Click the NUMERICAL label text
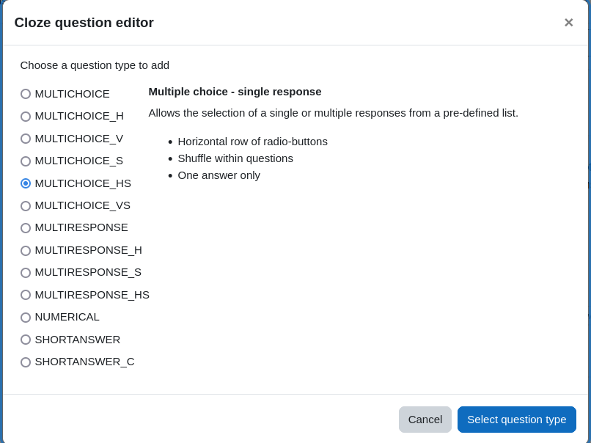591x443 pixels. [67, 317]
